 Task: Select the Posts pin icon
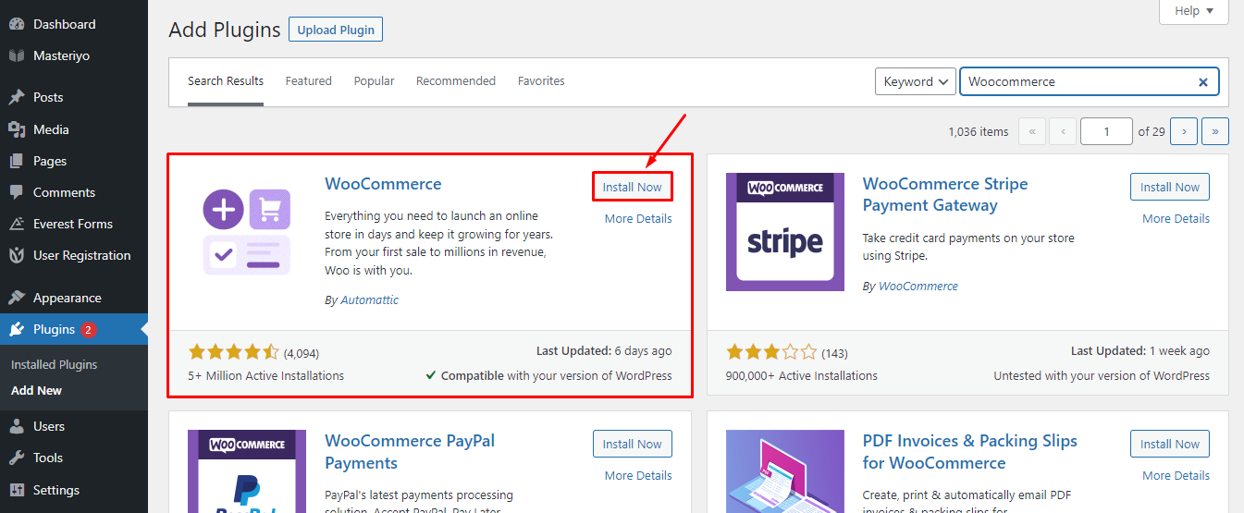[x=17, y=97]
